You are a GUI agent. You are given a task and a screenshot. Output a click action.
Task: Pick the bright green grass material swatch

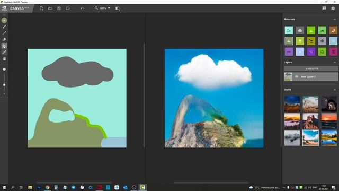[311, 31]
